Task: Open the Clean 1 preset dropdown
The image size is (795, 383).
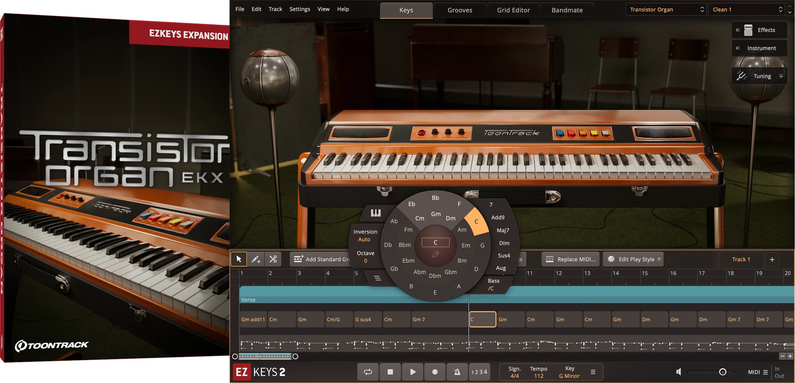Action: 747,9
